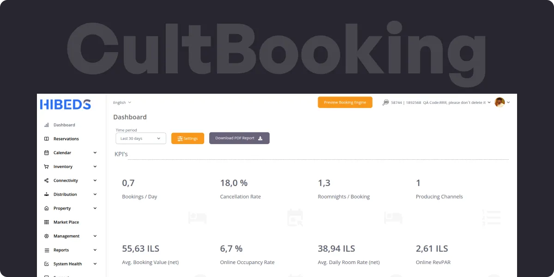This screenshot has height=277, width=554.
Task: Click the 6,7 % Online Occupancy Rate value
Action: (231, 248)
